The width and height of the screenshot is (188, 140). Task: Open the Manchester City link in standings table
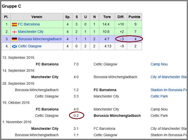pos(31,32)
